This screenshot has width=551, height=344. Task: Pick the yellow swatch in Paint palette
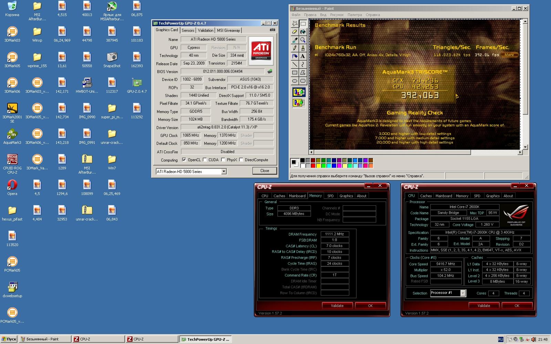318,165
